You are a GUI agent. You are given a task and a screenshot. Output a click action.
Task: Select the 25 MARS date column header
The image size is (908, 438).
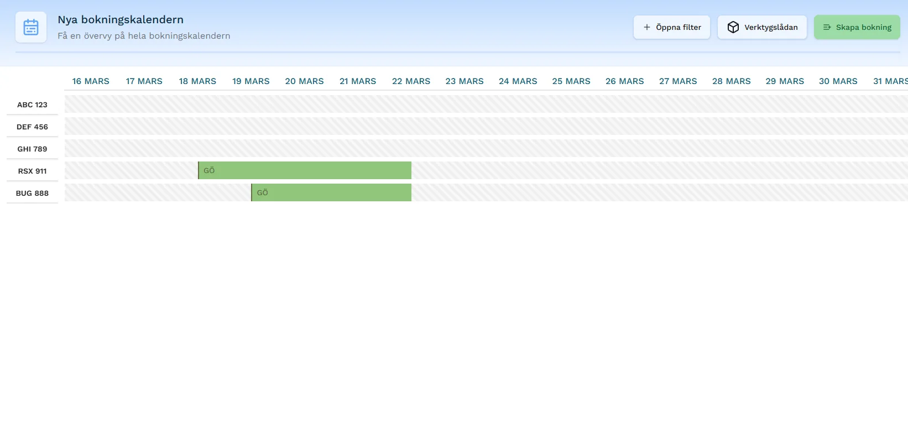pos(571,81)
